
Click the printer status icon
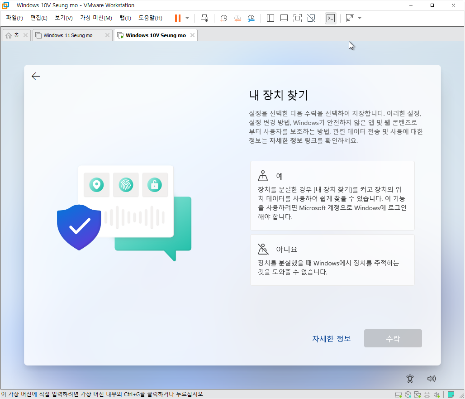(x=427, y=394)
